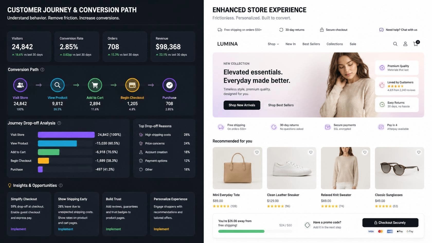Click the LUMINA logo
This screenshot has width=432, height=243.
227,44
